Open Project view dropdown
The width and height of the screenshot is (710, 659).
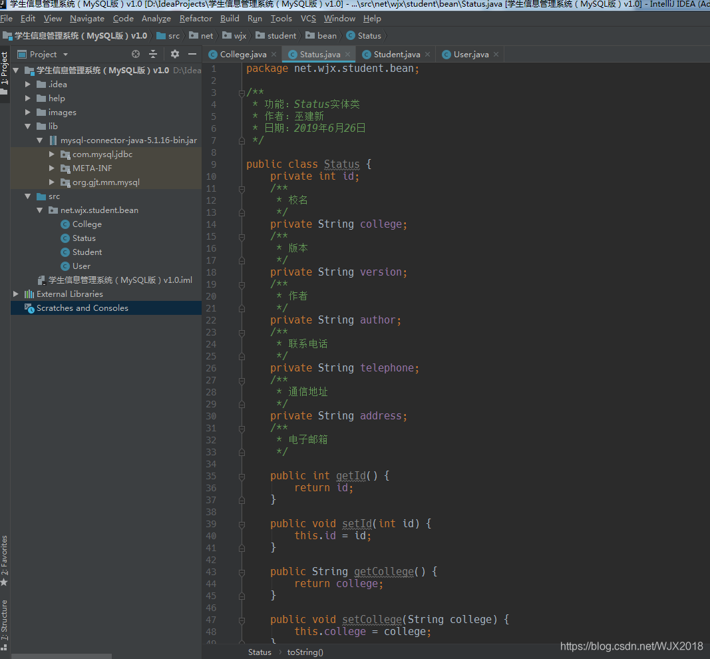click(66, 55)
